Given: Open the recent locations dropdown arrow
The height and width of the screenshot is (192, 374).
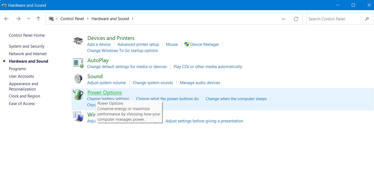Looking at the screenshot, I should point(29,19).
